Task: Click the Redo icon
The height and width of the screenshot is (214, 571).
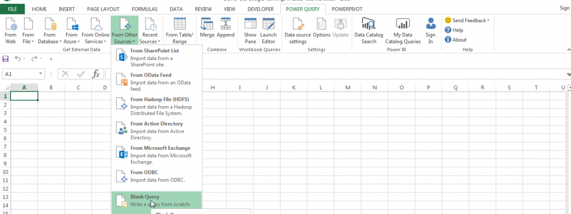Action: pos(34,58)
